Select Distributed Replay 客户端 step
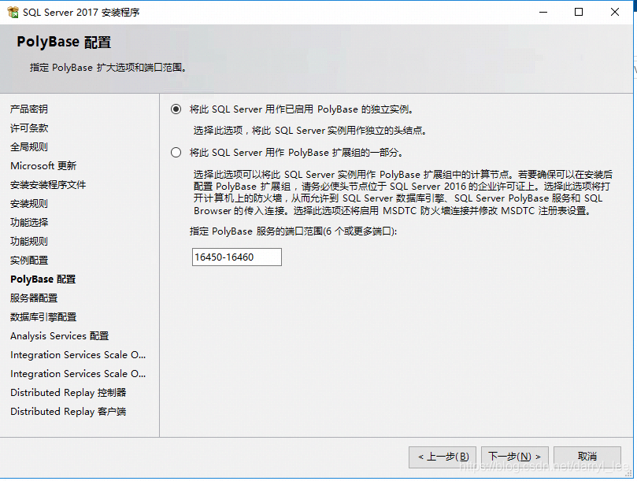 tap(69, 412)
